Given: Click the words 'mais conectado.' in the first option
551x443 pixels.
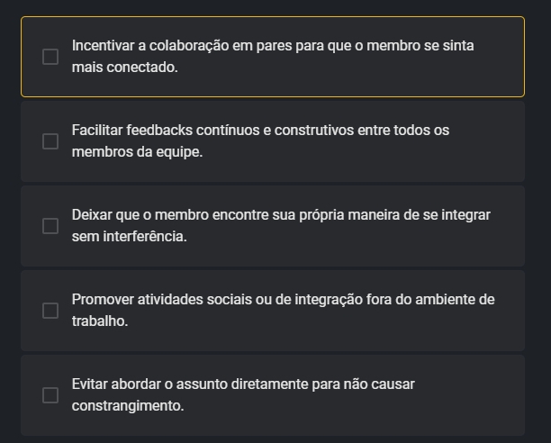Looking at the screenshot, I should (125, 68).
